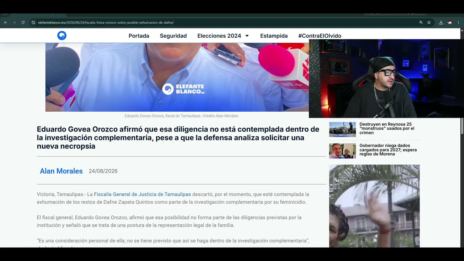464x261 pixels.
Task: Click the page vertical scrollbar thumb
Action: point(462,126)
